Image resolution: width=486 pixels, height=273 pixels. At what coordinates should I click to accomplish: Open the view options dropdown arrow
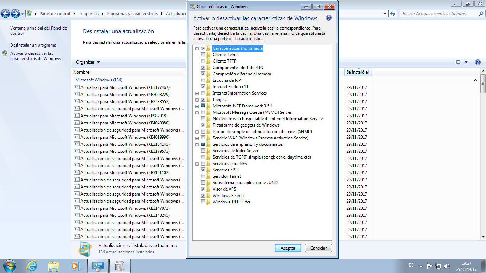click(466, 62)
